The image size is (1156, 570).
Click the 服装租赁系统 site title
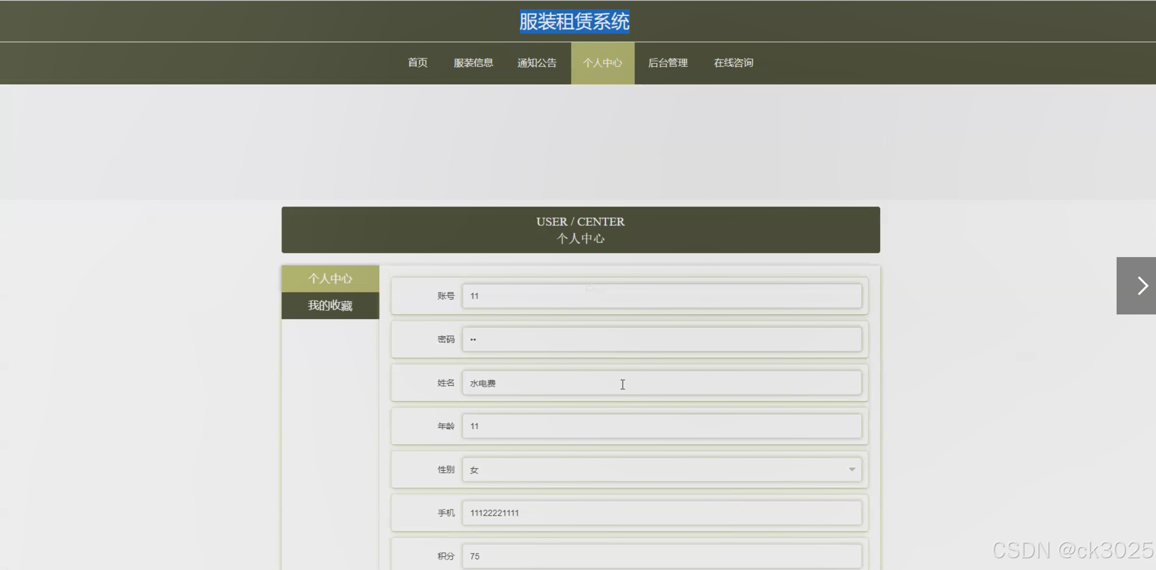pyautogui.click(x=574, y=22)
